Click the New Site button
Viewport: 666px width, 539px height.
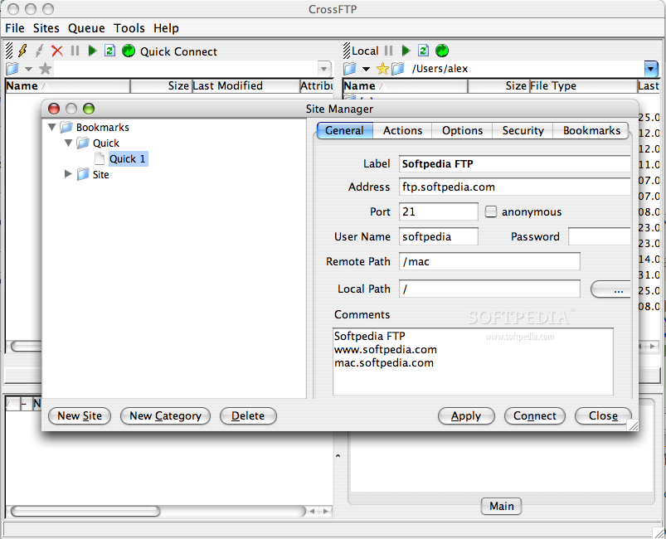click(x=80, y=415)
